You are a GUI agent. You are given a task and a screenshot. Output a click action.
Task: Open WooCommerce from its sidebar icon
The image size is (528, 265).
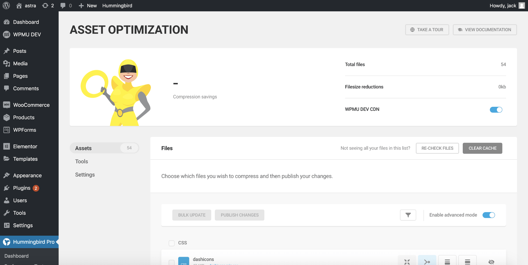(x=6, y=105)
